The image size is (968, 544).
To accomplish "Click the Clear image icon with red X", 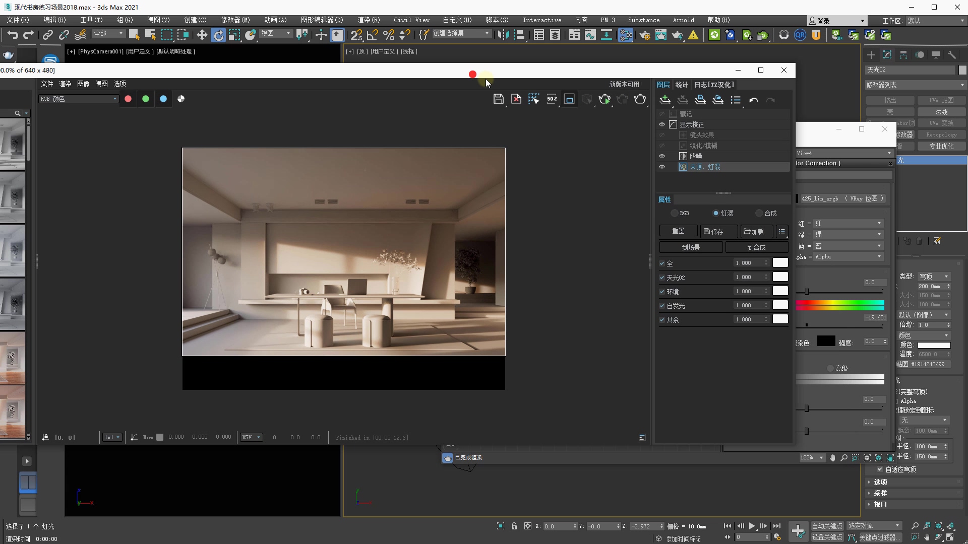I will 516,99.
